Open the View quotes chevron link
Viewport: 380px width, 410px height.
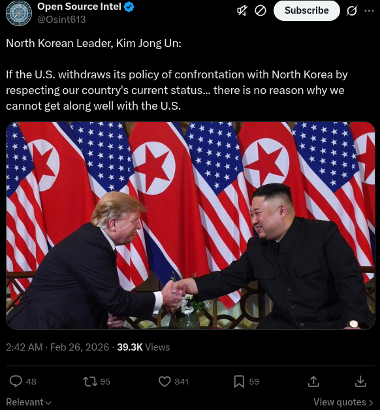[343, 402]
